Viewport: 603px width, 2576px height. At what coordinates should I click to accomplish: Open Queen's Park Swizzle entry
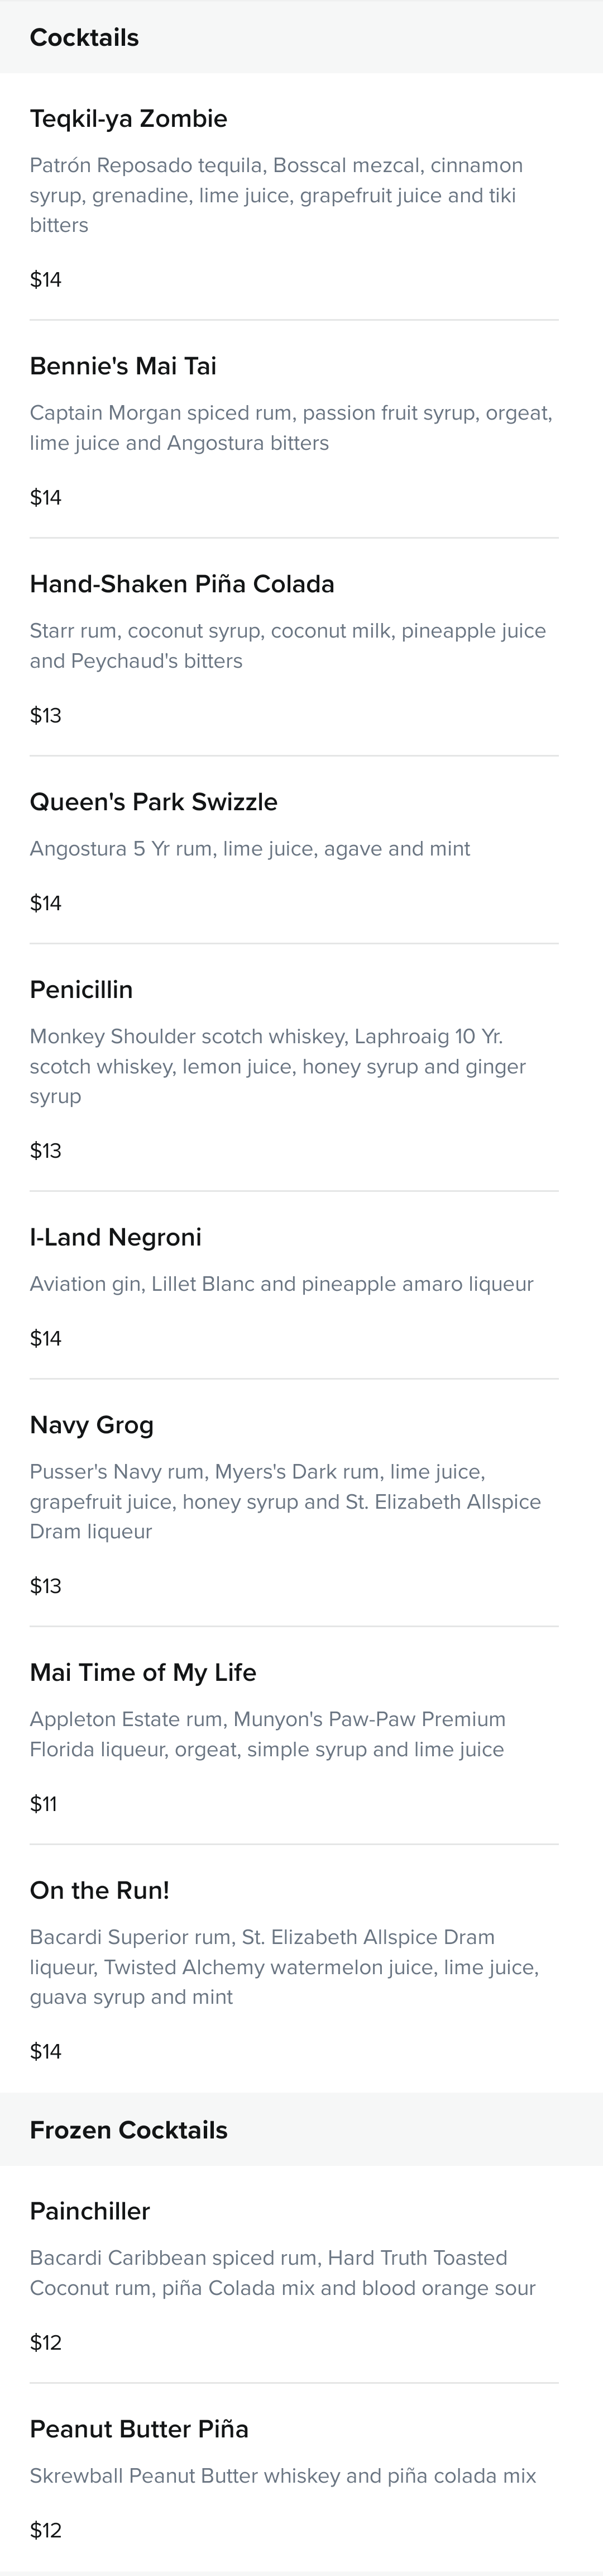(154, 802)
